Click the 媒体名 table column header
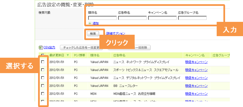The width and height of the screenshot is (243, 107). click(x=95, y=55)
